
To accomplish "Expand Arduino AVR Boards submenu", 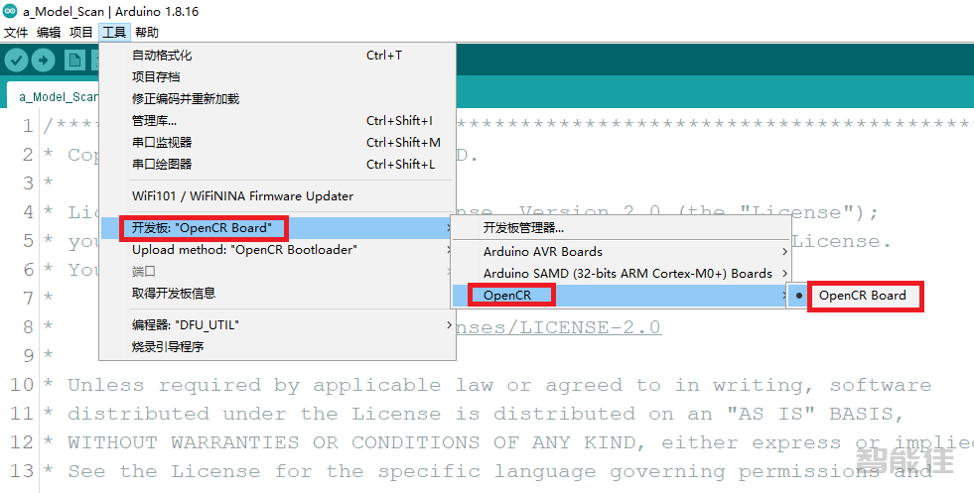I will tap(543, 252).
